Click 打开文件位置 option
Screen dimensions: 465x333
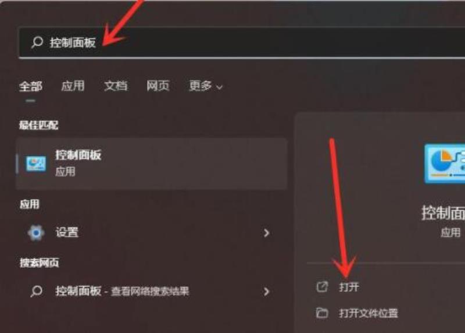point(369,313)
